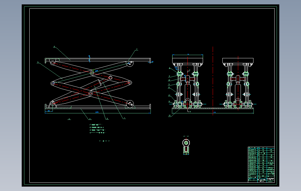The image size is (301, 191).
Task: Click the lower right roller wheel on the base
Action: point(130,104)
